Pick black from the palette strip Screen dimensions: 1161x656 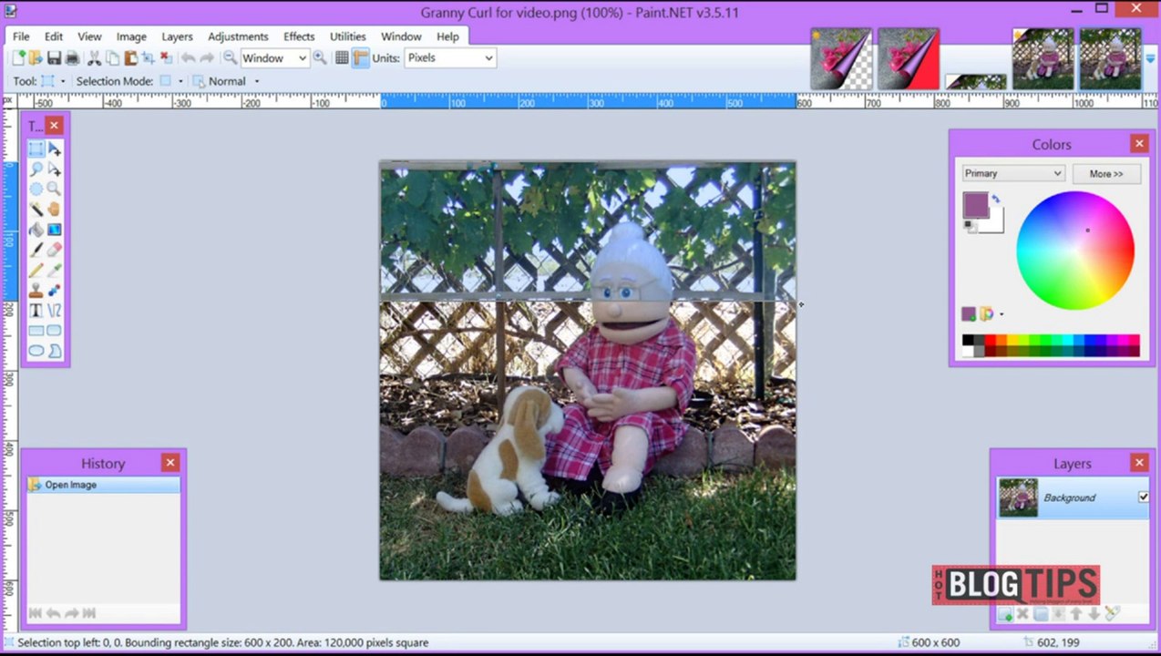point(968,341)
